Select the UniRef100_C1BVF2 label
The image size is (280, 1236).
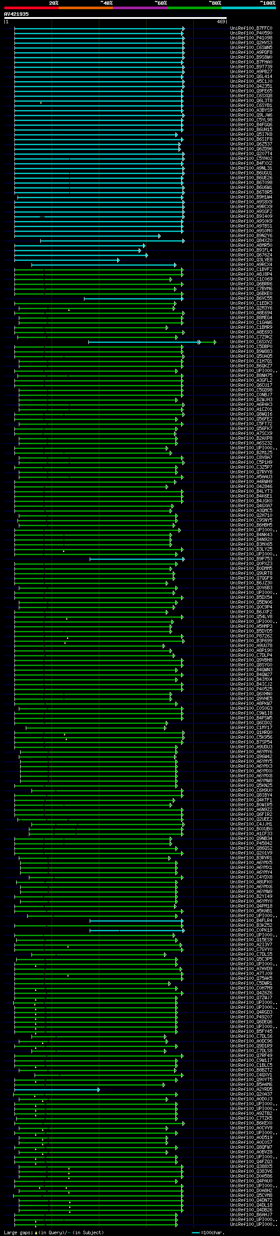click(251, 270)
